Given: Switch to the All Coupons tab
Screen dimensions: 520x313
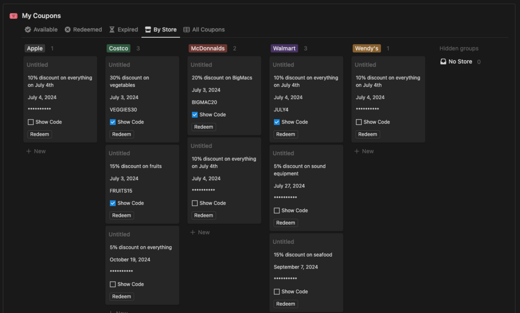Looking at the screenshot, I should click(208, 30).
